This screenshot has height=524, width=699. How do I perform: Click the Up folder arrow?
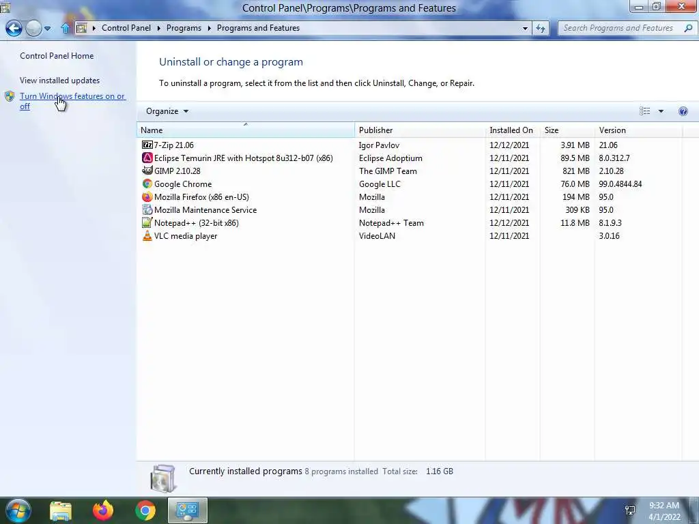coord(65,28)
